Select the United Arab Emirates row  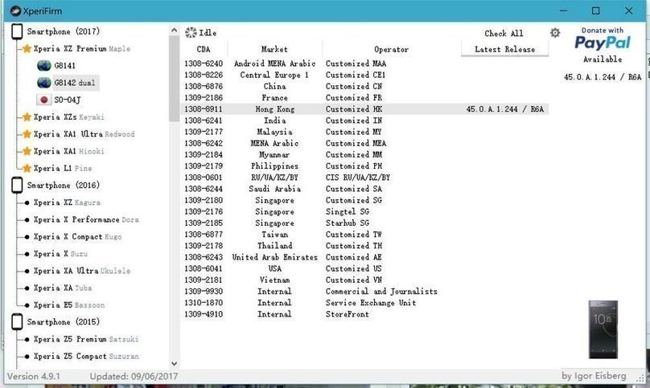[364, 257]
